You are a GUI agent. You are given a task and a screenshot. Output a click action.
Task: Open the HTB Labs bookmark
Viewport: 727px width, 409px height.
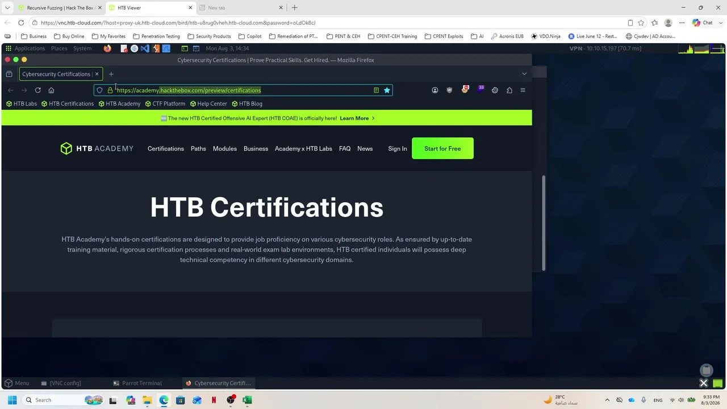point(22,104)
